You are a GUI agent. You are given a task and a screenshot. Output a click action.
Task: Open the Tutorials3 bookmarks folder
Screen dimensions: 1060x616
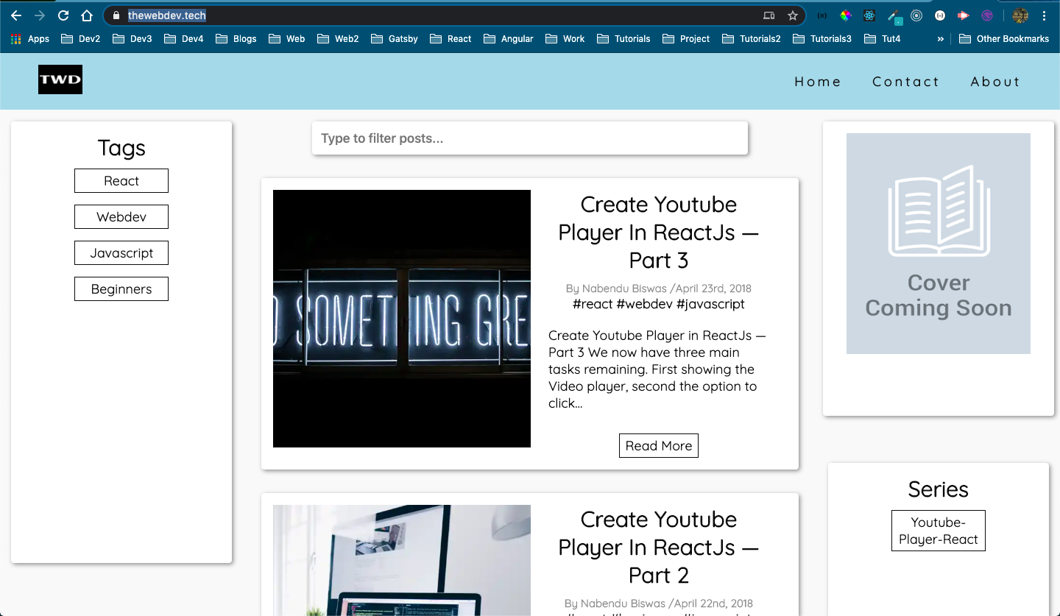822,39
